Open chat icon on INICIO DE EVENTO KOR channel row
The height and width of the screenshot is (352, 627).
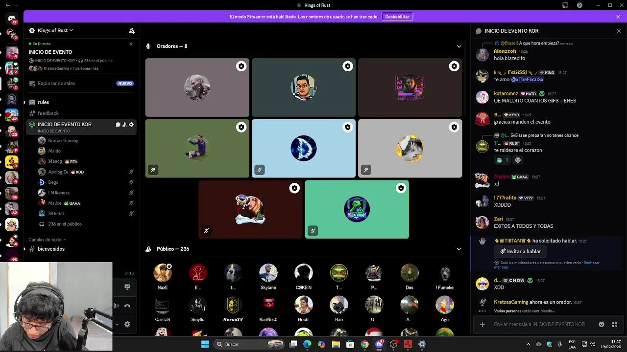pos(118,125)
